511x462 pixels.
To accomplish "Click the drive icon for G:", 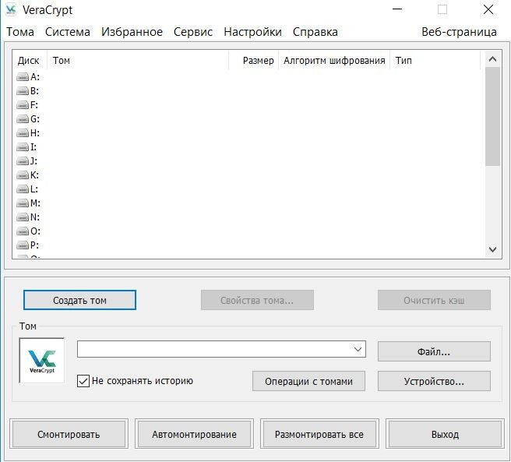I will 23,119.
